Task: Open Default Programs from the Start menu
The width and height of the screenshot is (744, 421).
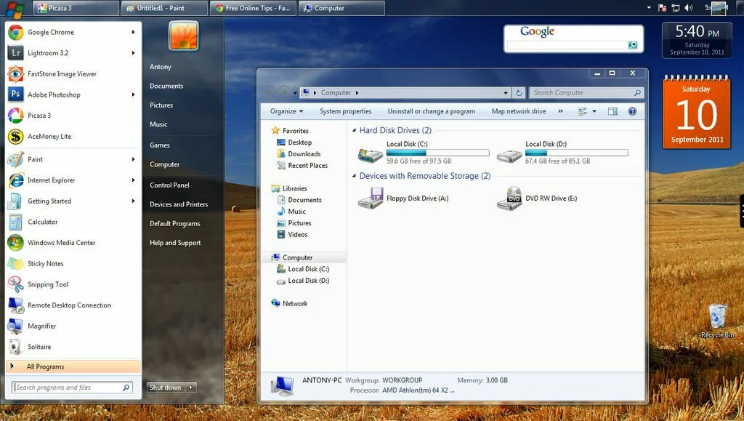Action: (175, 223)
